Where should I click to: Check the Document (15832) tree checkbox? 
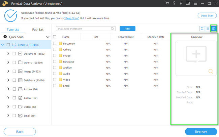coord(14,54)
